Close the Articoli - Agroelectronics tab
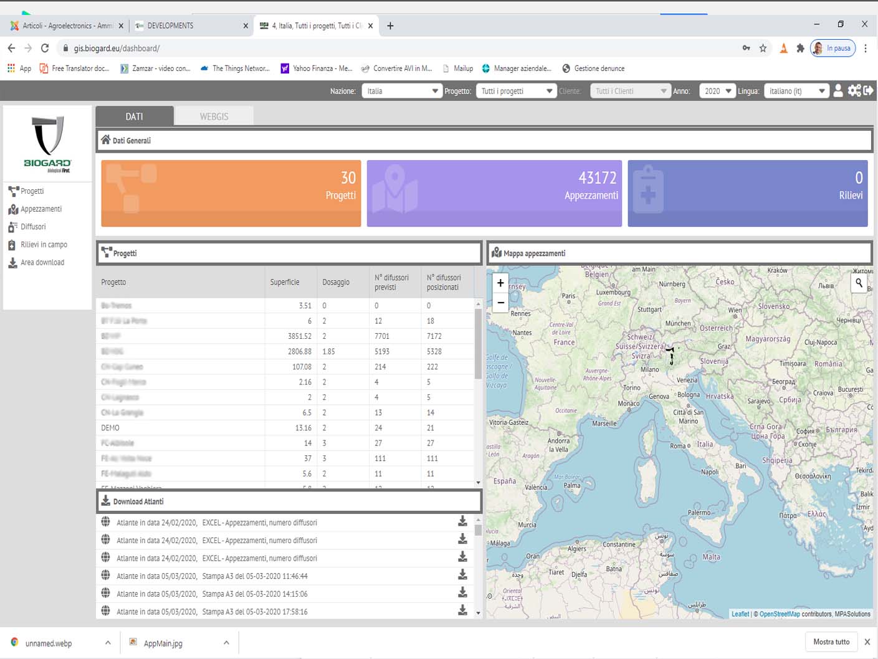878x659 pixels. pos(121,26)
